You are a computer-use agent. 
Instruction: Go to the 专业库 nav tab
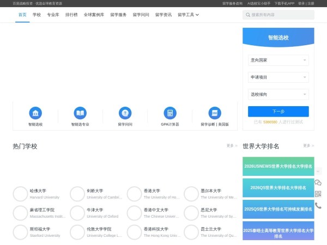coord(53,15)
